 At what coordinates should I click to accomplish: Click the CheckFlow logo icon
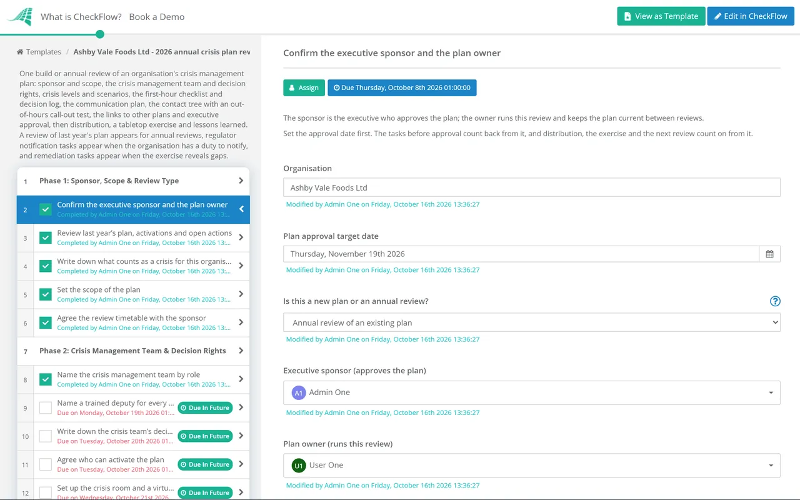click(x=20, y=17)
